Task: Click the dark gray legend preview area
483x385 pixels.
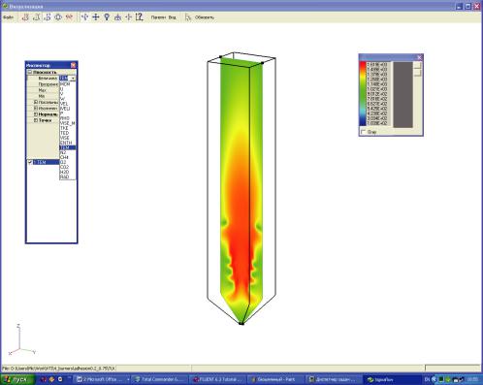Action: pos(402,95)
